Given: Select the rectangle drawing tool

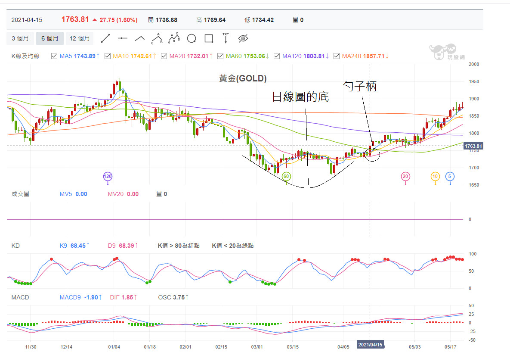Looking at the screenshot, I should [209, 38].
